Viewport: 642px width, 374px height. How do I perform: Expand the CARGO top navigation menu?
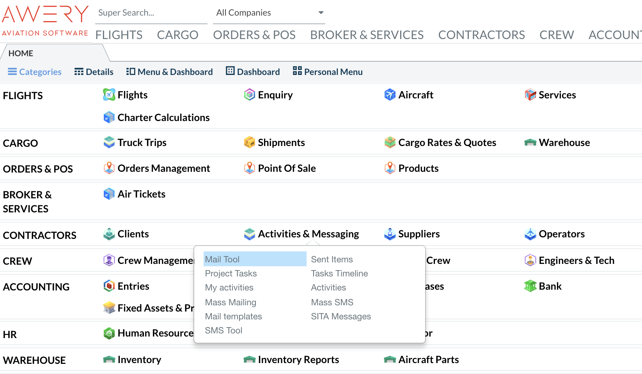[x=177, y=35]
